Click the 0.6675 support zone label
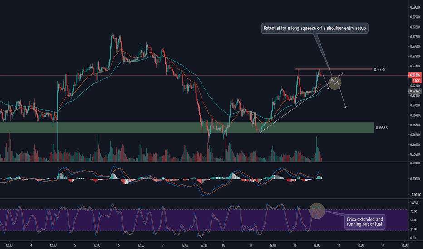423x249 pixels. [381, 128]
